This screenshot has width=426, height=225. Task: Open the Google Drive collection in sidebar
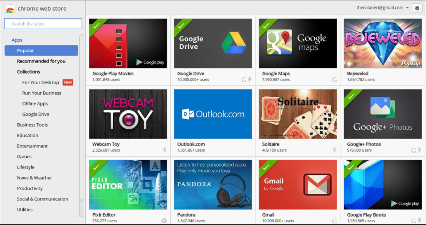tap(36, 114)
